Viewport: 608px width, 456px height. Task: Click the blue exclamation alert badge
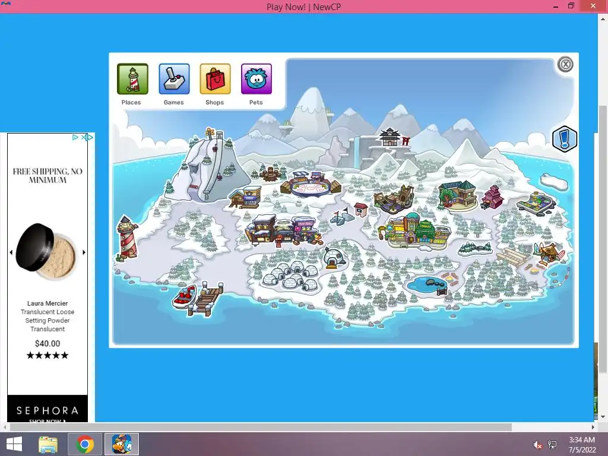565,139
